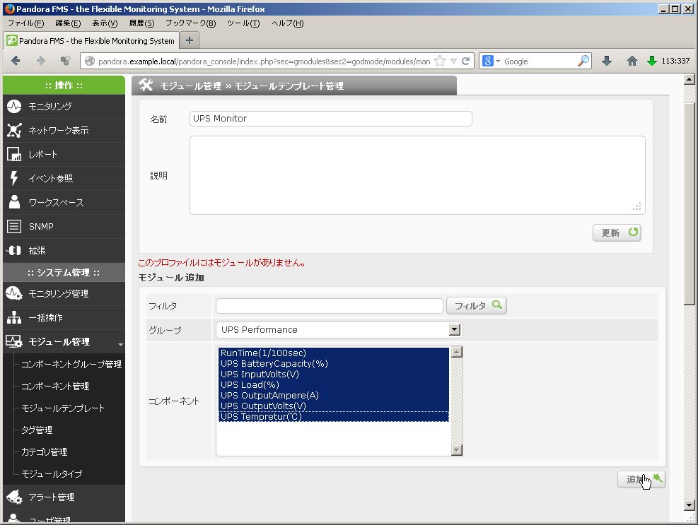Click the レポート report icon

coord(14,154)
